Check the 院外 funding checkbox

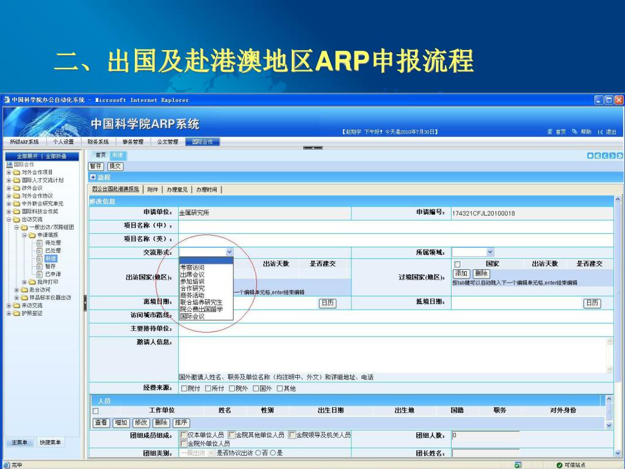coord(232,388)
